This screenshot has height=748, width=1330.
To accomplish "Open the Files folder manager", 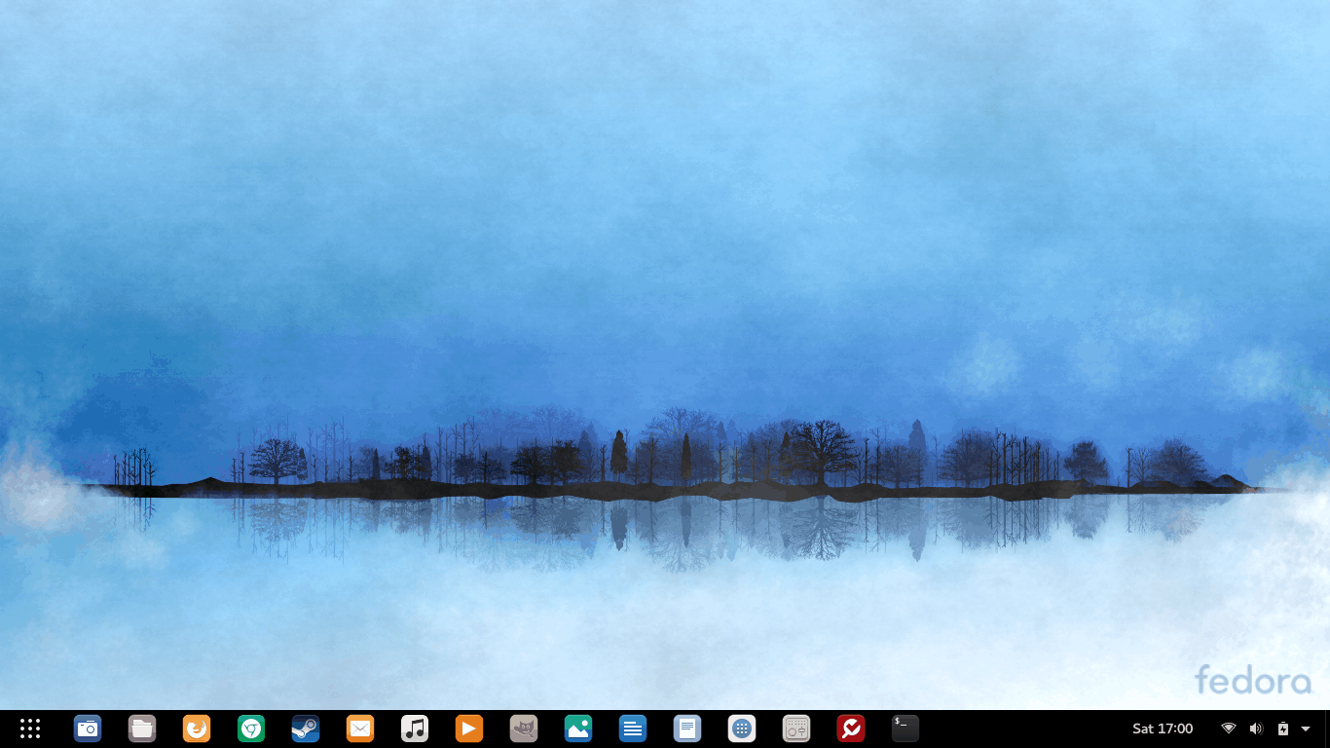I will 142,729.
